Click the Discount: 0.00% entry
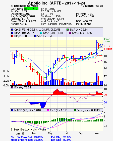The image size is (113, 141). [x=20, y=14]
